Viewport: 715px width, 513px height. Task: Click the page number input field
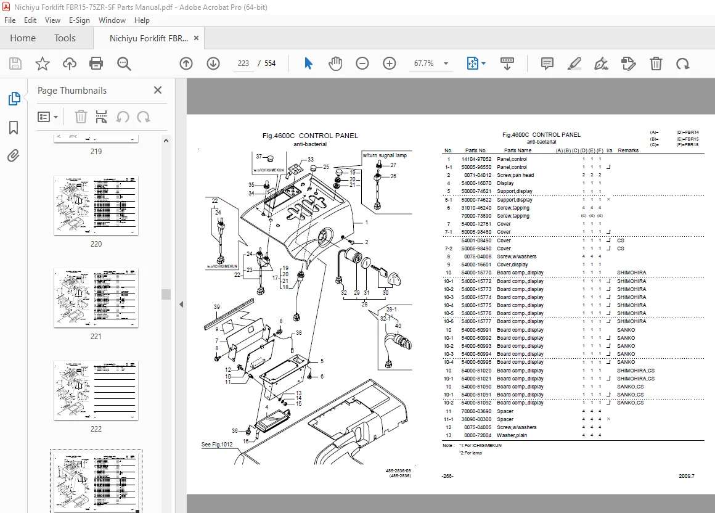243,64
